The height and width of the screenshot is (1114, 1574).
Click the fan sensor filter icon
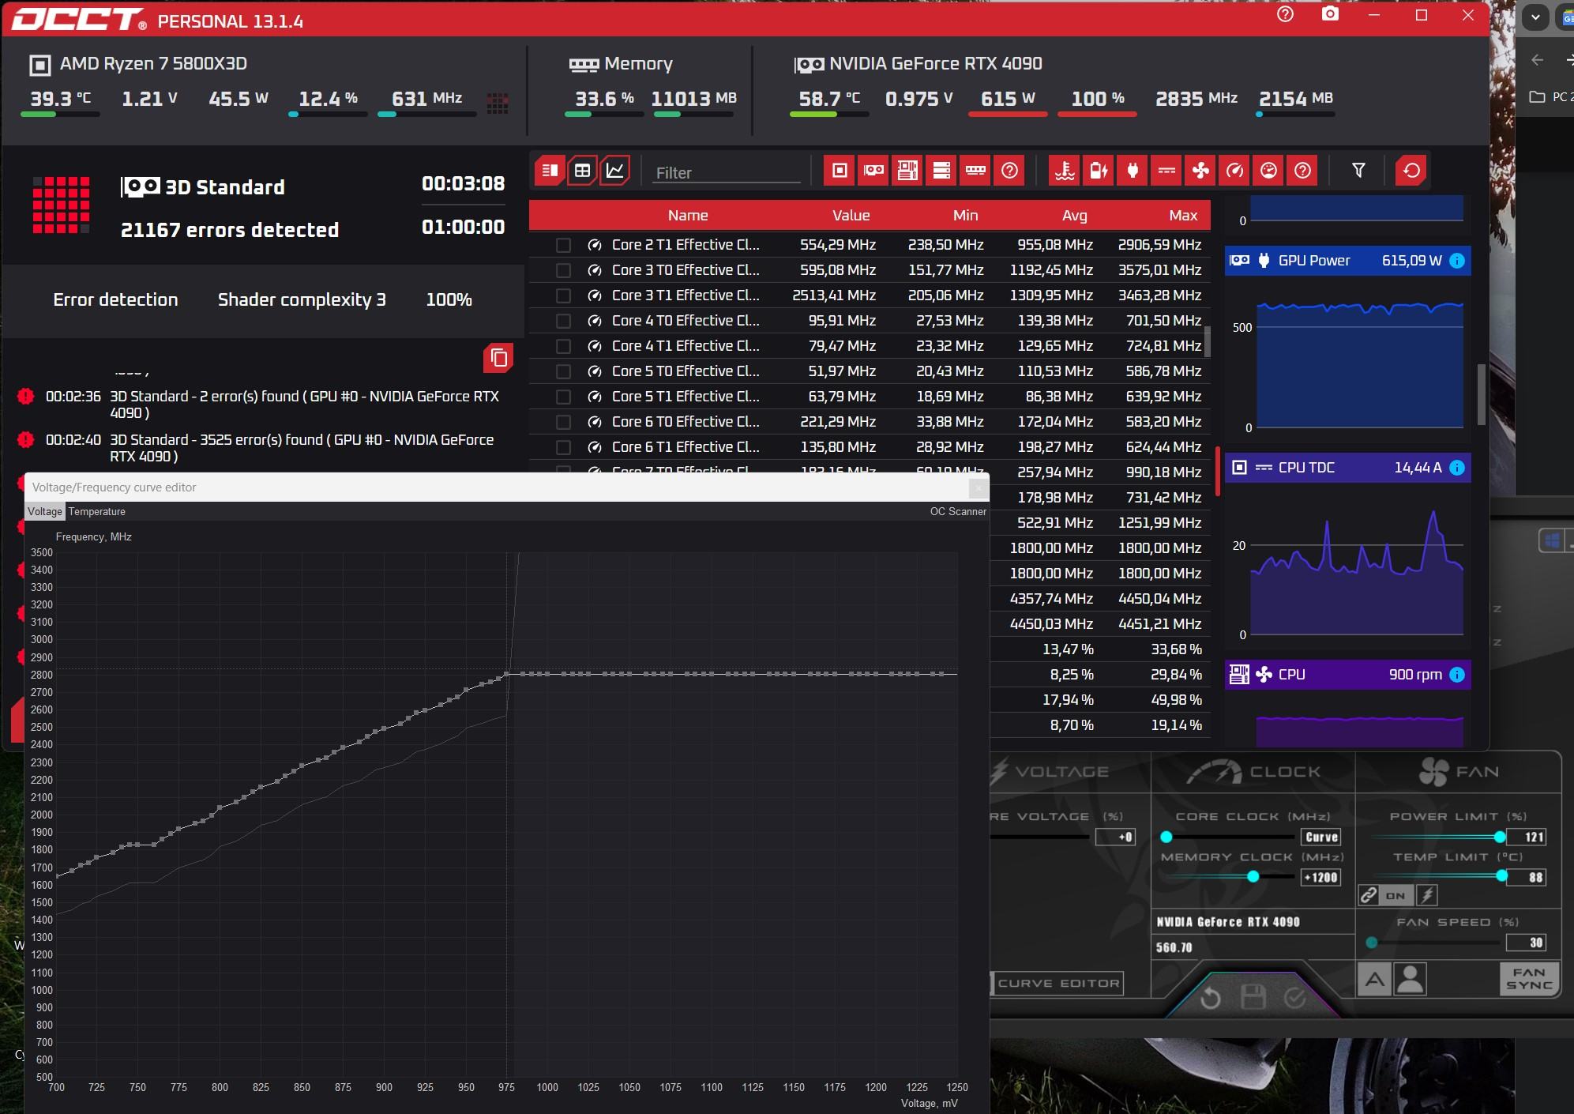[1200, 171]
